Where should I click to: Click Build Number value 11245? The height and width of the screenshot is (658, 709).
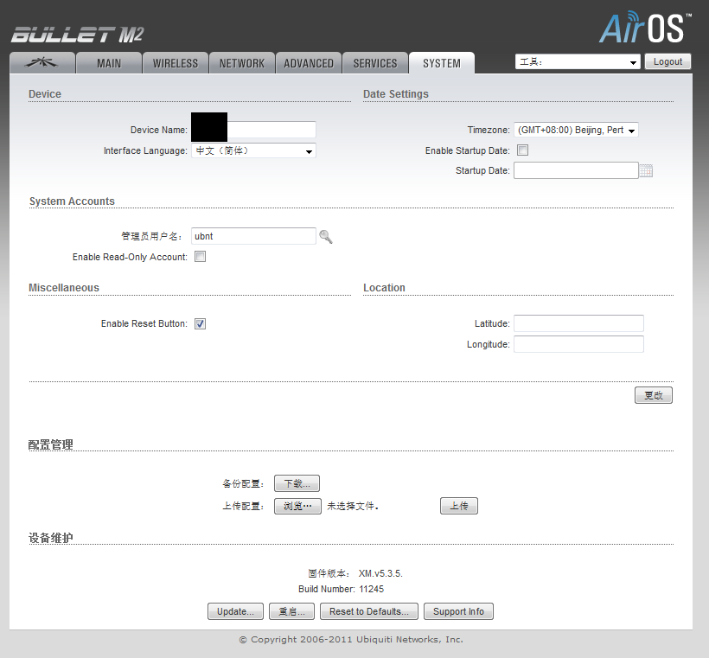371,589
